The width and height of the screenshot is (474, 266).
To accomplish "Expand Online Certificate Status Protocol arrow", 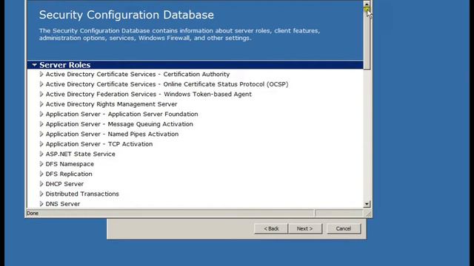I will (x=41, y=84).
